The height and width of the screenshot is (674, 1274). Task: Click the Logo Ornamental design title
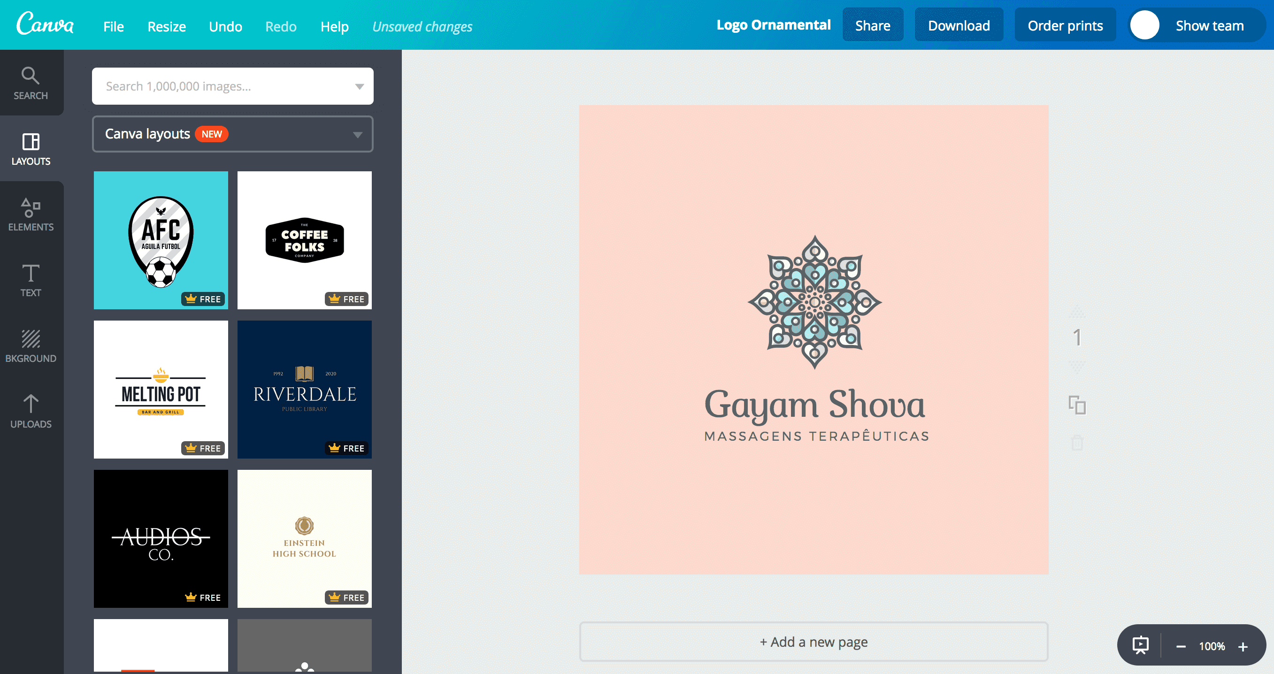[x=774, y=25]
